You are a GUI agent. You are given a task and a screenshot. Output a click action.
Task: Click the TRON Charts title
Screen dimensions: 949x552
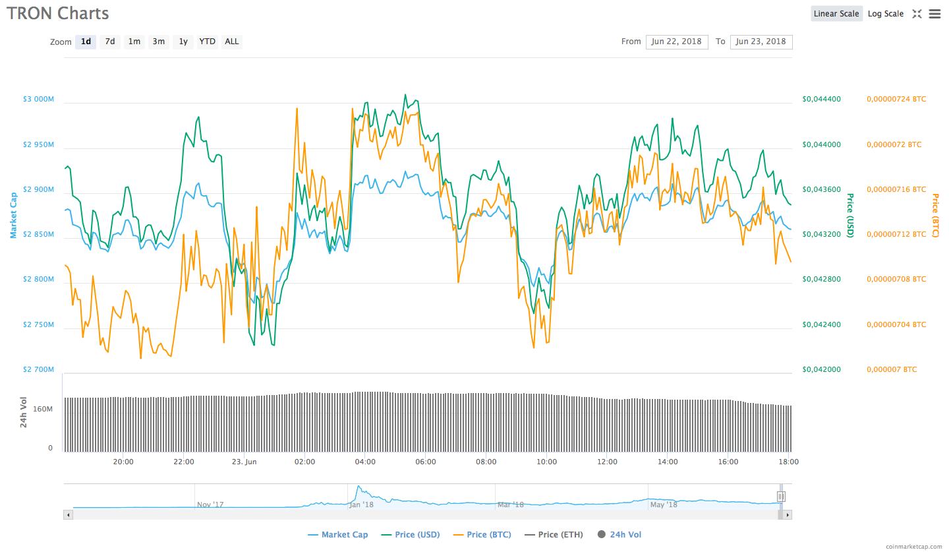coord(58,13)
